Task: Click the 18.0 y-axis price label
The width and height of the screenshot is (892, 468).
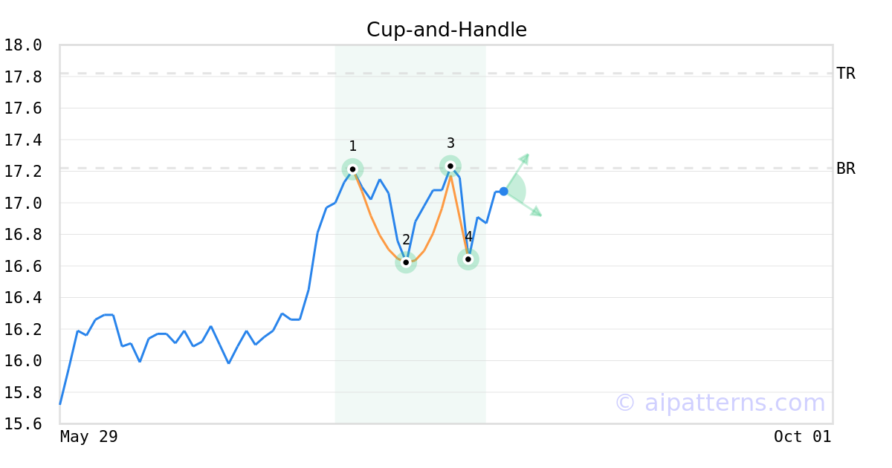Action: coord(23,45)
